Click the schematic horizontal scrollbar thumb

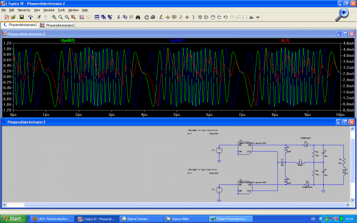(185, 205)
